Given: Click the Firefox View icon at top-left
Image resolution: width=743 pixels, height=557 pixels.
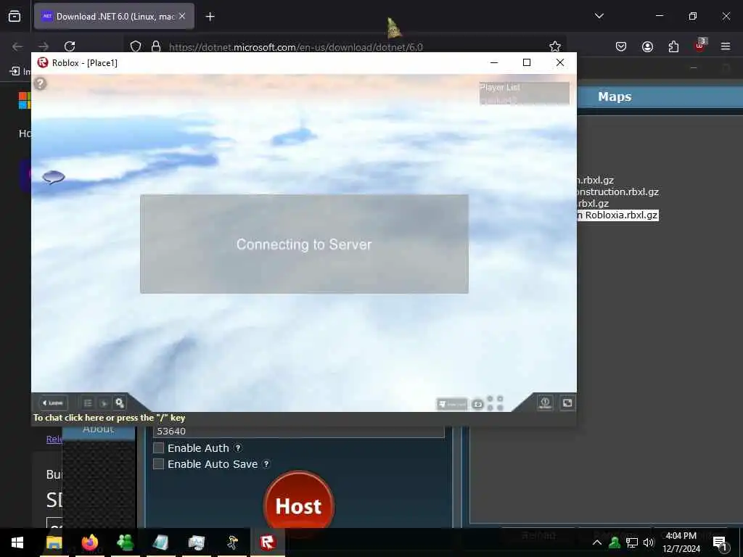Looking at the screenshot, I should click(15, 16).
